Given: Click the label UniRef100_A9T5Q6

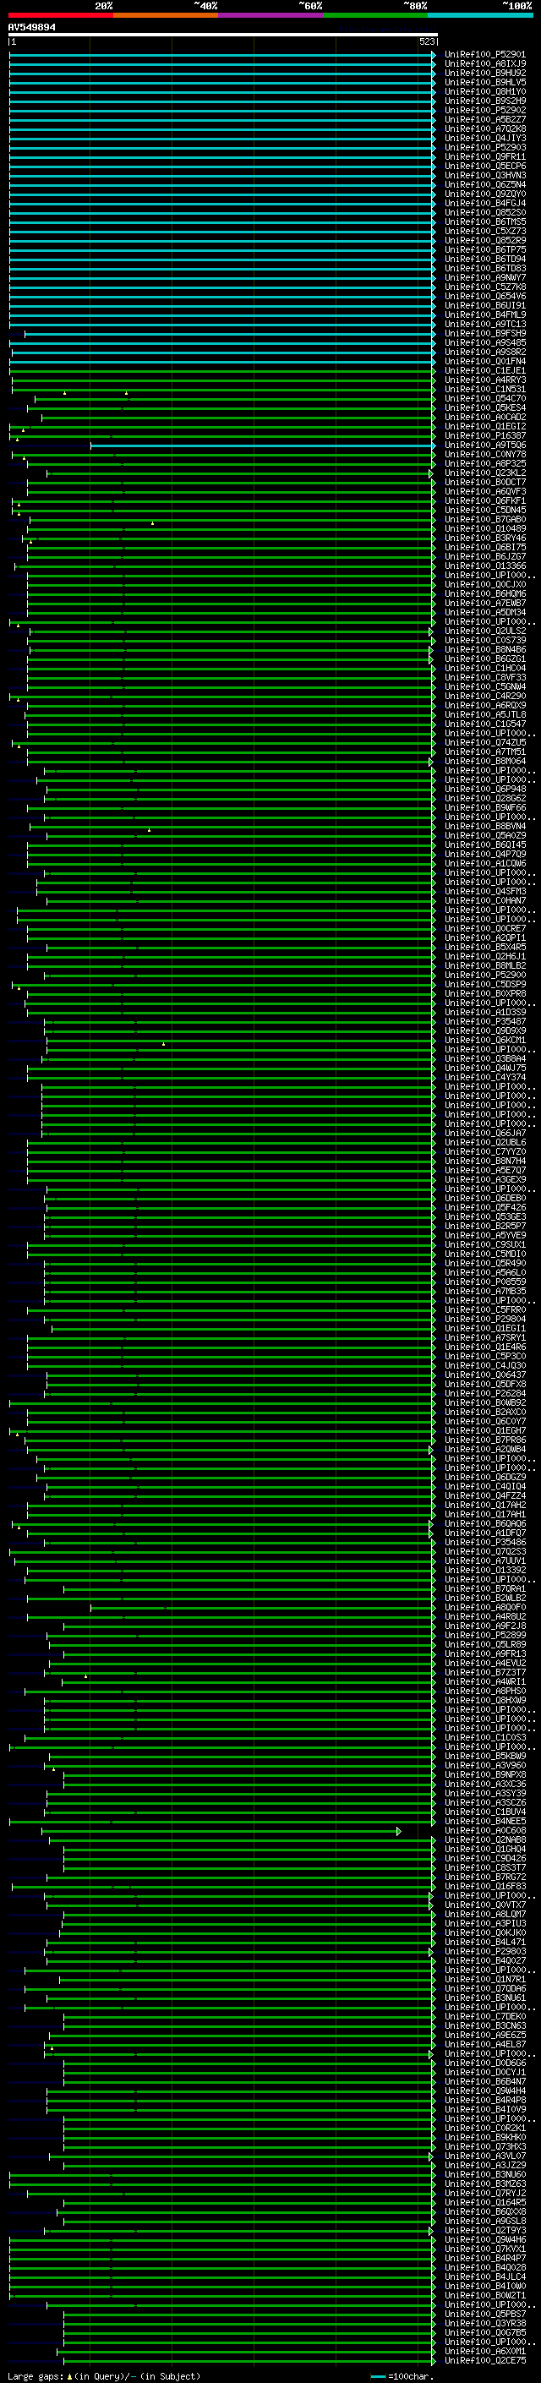Looking at the screenshot, I should (x=485, y=445).
